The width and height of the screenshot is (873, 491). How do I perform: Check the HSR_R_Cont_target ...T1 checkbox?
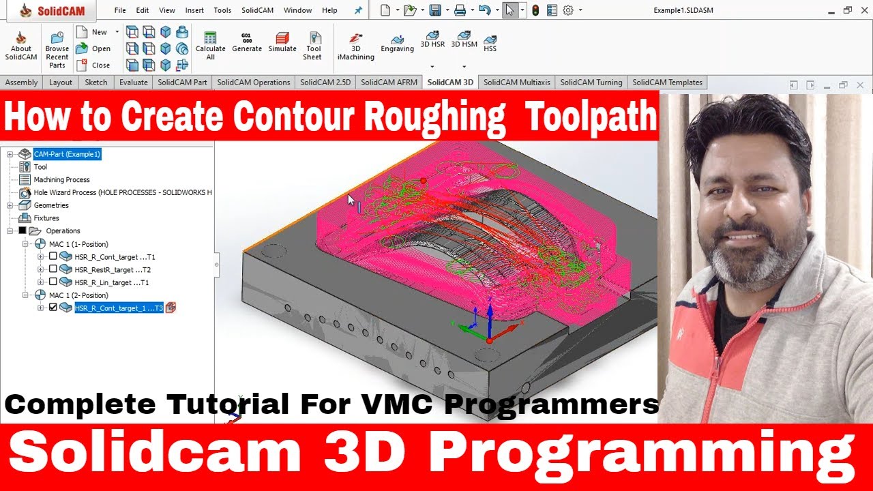pyautogui.click(x=53, y=256)
